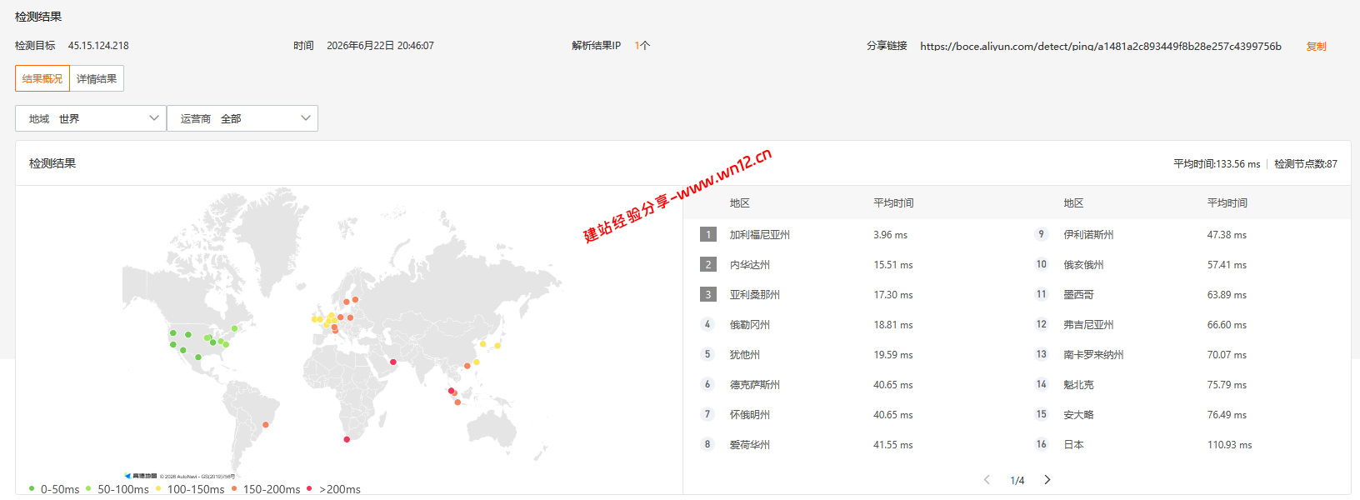Viewport: 1360px width, 500px height.
Task: Open the 地域 世界 dropdown
Action: coord(91,118)
